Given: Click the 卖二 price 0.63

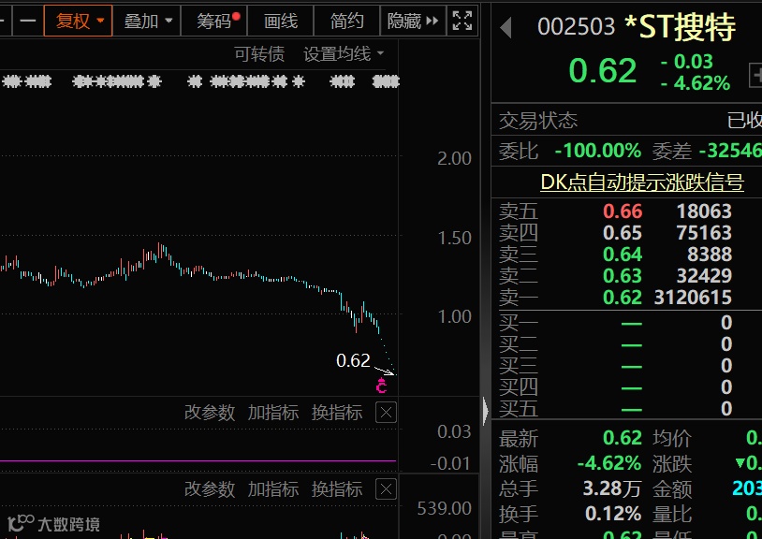Looking at the screenshot, I should 623,275.
